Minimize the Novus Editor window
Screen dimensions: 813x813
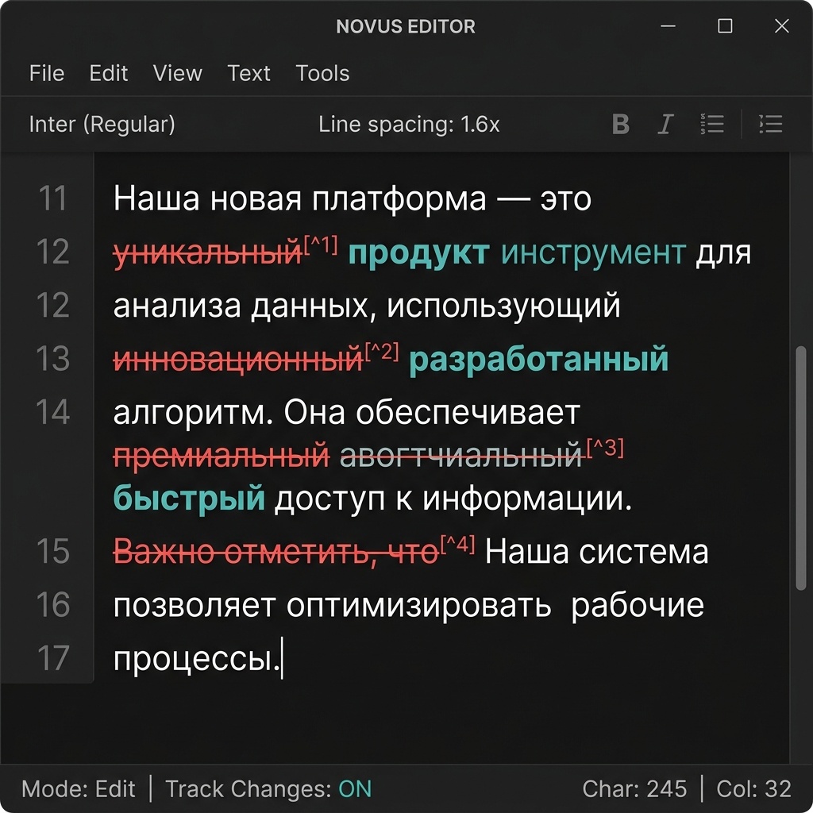tap(669, 26)
